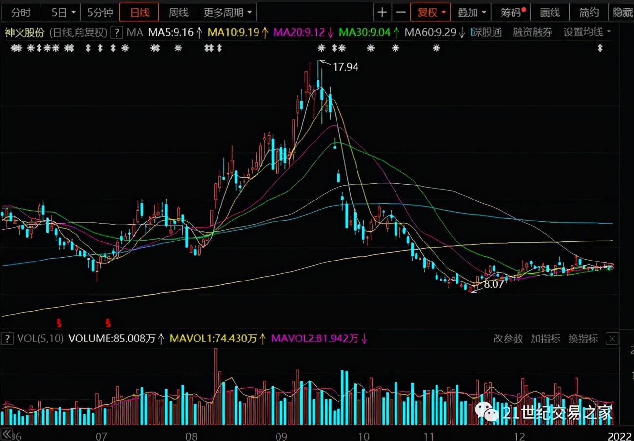Open the 复权 dropdown
The image size is (634, 441).
coord(431,12)
